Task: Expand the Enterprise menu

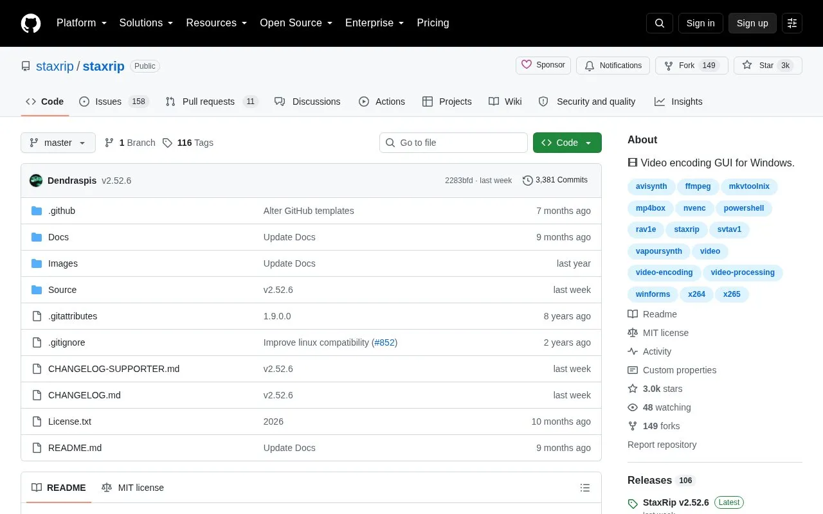Action: (x=375, y=23)
